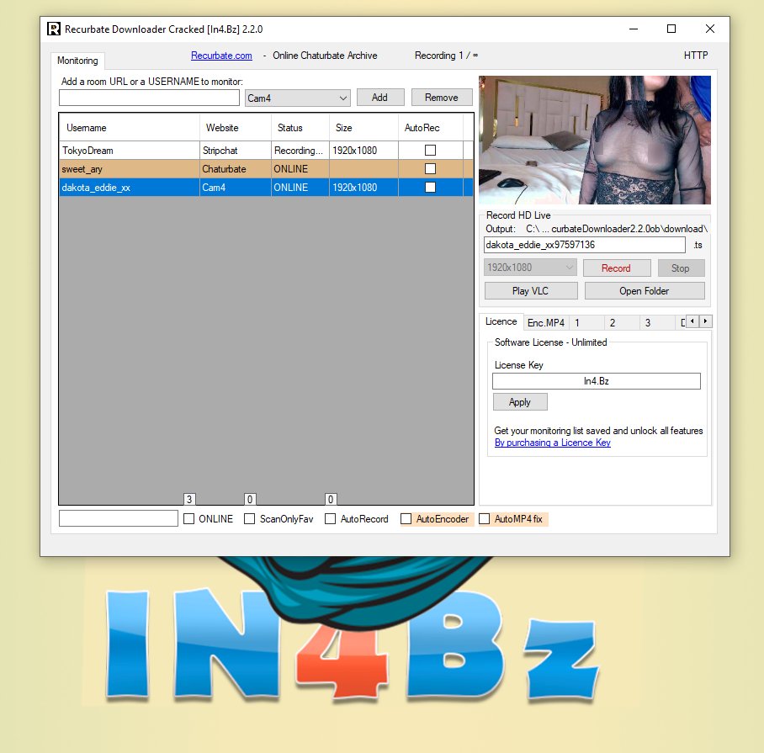Edit the output filename field dakota_eddie_xx97597136

pos(585,245)
